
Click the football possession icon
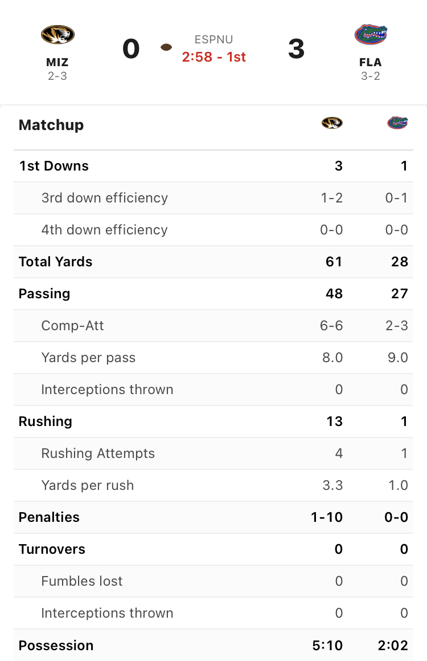(x=166, y=48)
